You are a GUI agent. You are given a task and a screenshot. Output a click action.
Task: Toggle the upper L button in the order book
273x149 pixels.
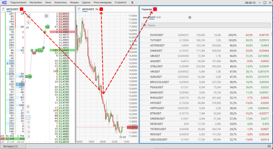[x=28, y=22]
